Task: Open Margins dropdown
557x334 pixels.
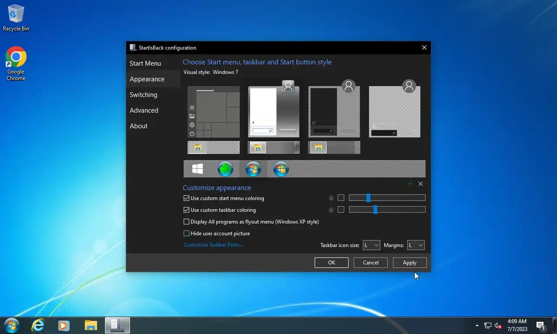Action: 416,245
